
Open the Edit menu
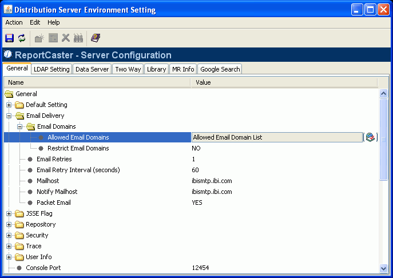(x=35, y=22)
